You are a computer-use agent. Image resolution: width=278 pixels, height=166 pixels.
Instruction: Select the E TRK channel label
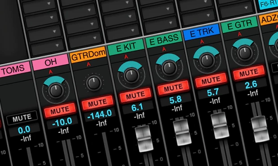coord(202,32)
